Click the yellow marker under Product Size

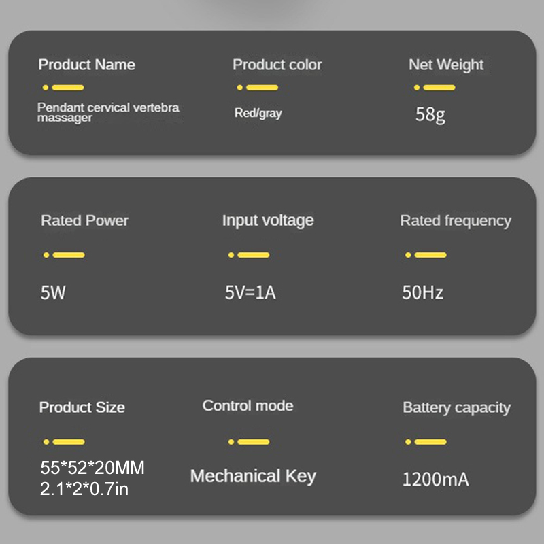click(64, 442)
